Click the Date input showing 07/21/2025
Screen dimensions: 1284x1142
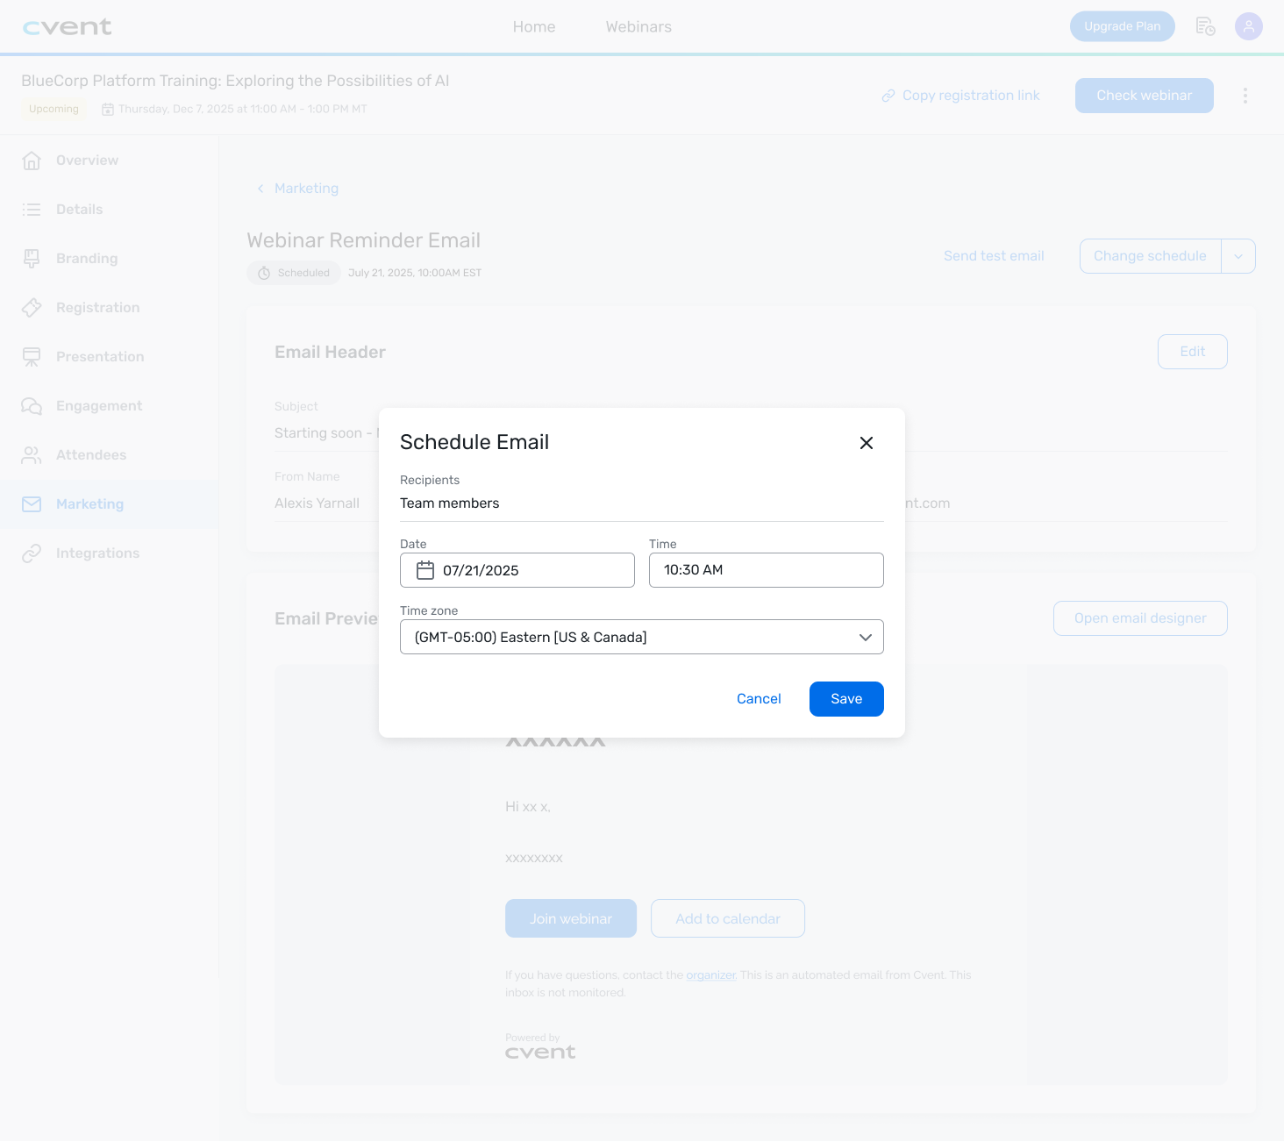[x=517, y=570]
